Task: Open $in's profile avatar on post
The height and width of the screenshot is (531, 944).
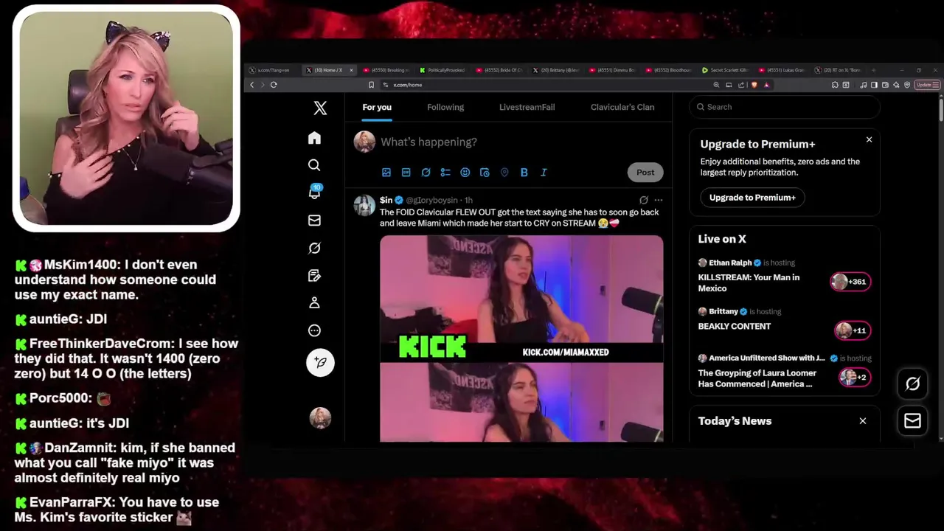Action: click(x=364, y=206)
